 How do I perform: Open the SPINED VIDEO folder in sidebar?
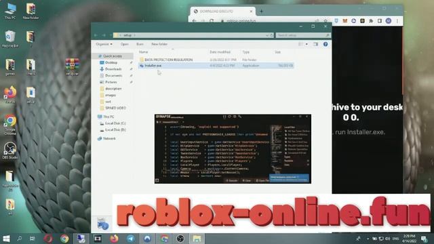click(x=115, y=108)
